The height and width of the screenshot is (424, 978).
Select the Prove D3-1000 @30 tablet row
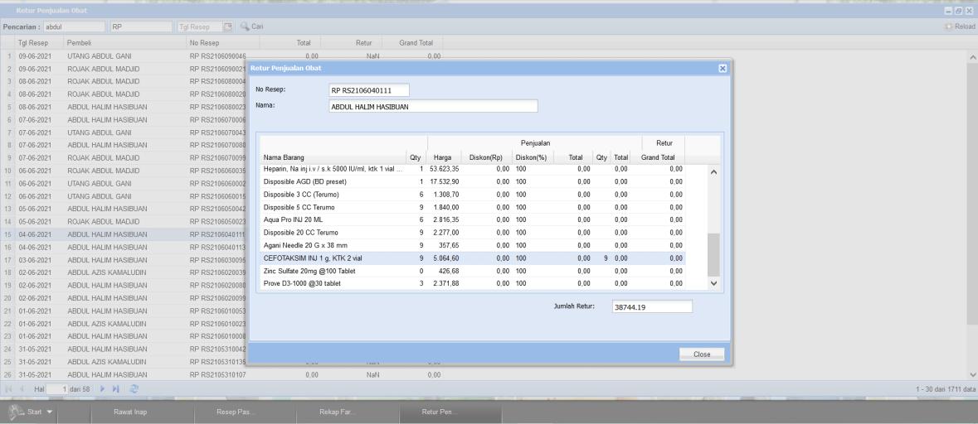point(473,283)
